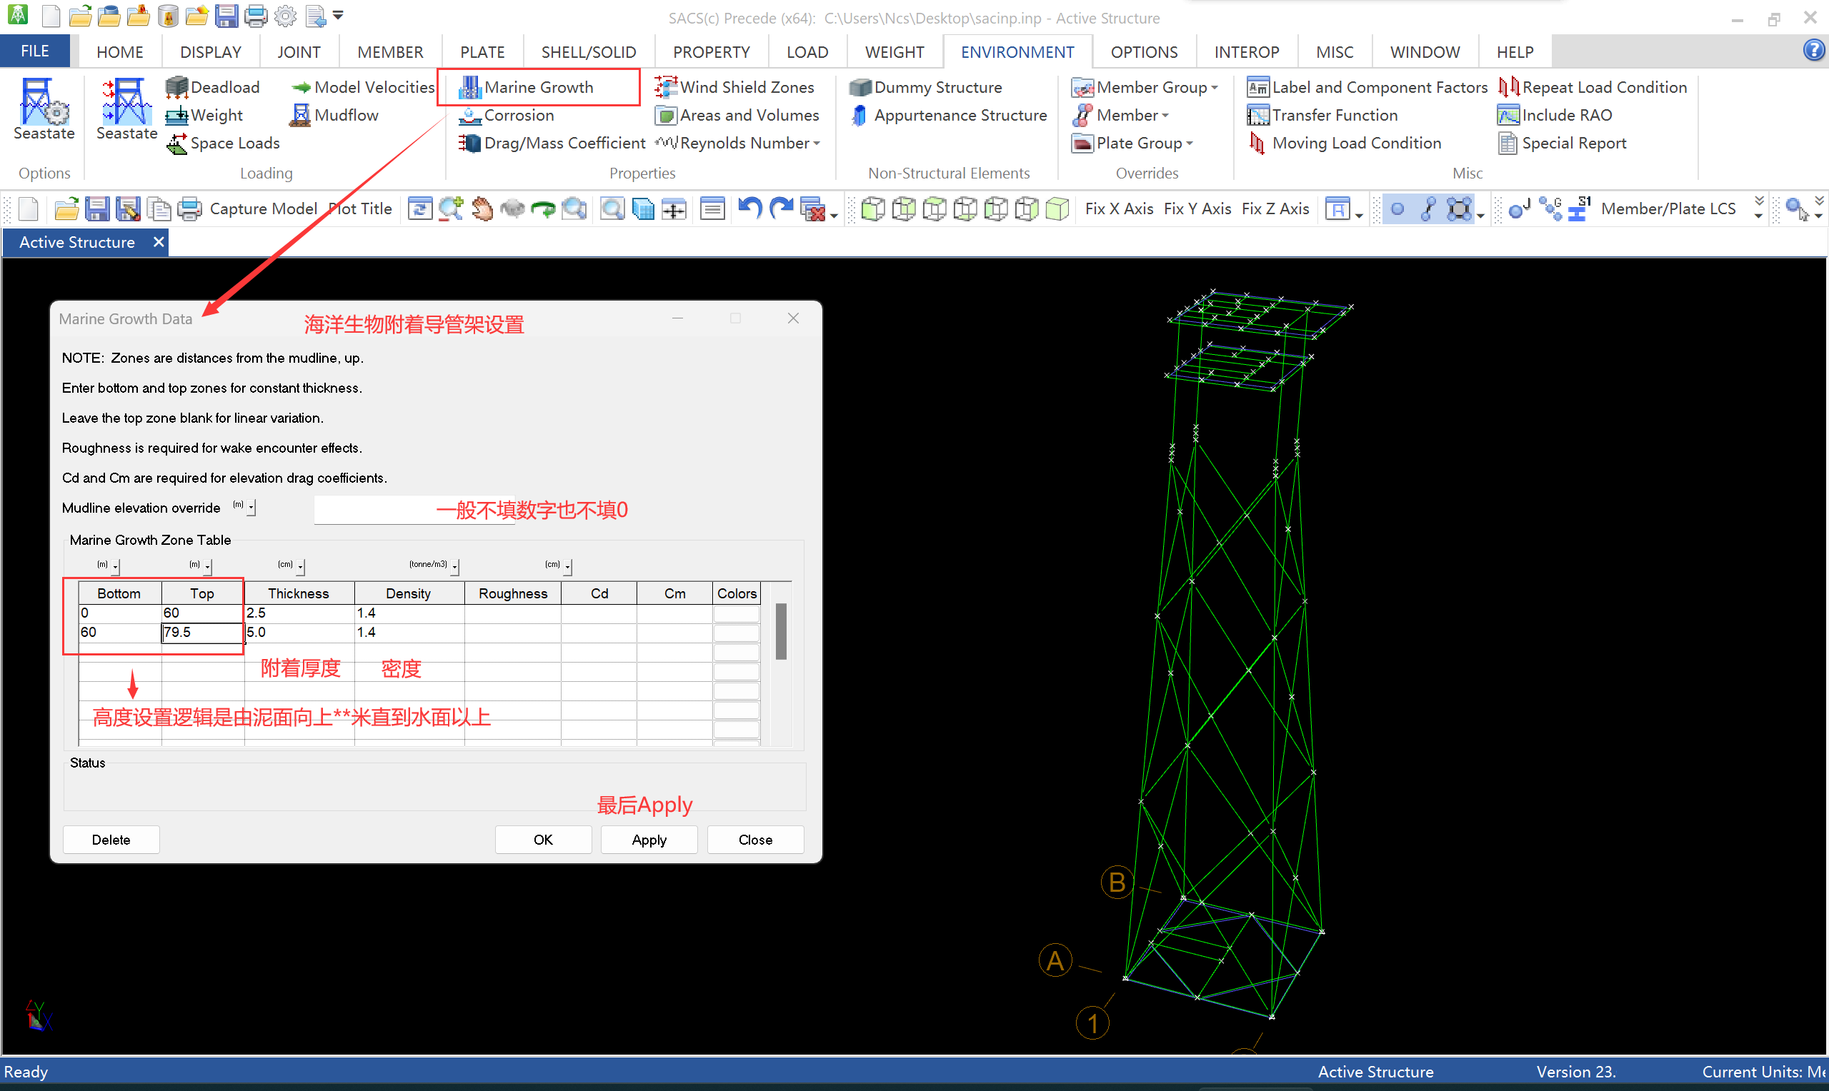
Task: Open the PROPERTY ribbon tab
Action: click(710, 52)
